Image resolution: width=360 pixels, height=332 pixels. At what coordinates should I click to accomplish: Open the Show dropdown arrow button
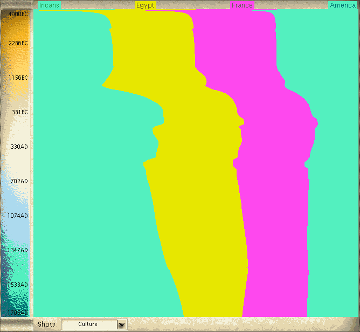122,324
